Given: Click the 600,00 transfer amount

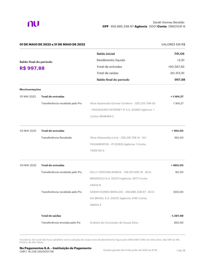Looking at the screenshot, I should click(178, 192).
